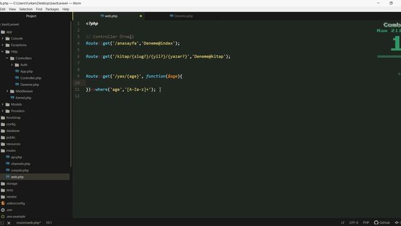Click the App.php file icon
The image size is (401, 226).
17,72
